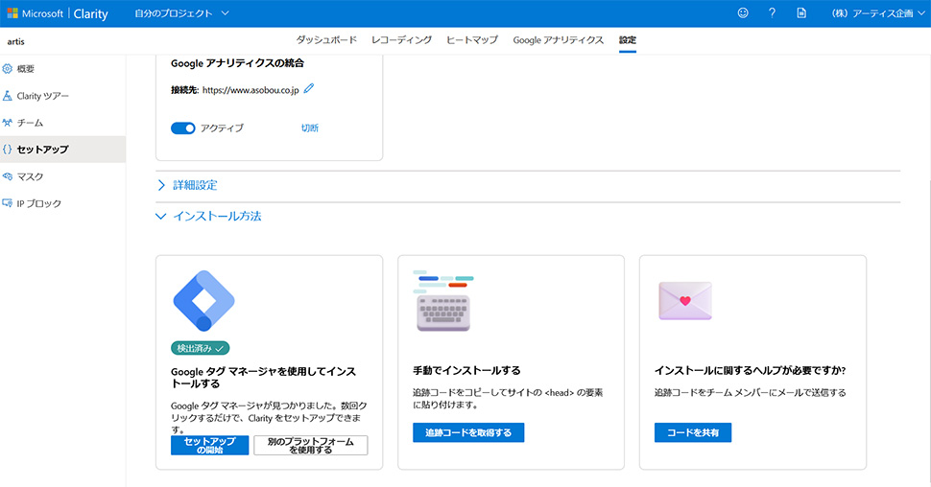
Task: Open the document icon in the header
Action: tap(801, 13)
